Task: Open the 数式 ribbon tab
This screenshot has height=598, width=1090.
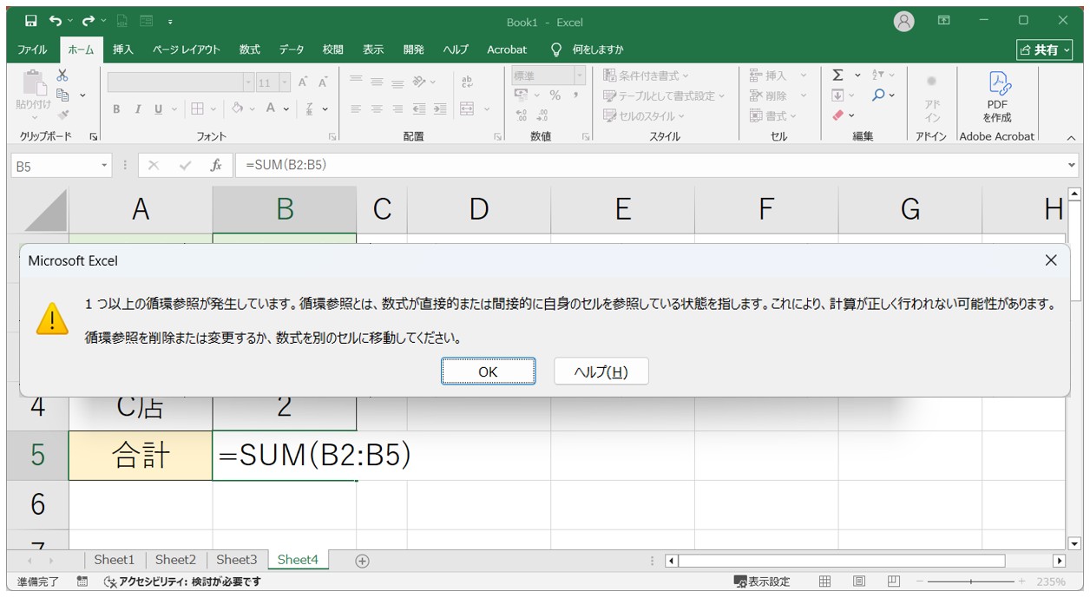Action: [x=250, y=49]
